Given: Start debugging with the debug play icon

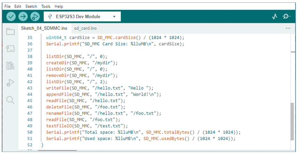Looking at the screenshot, I should click(x=35, y=17).
